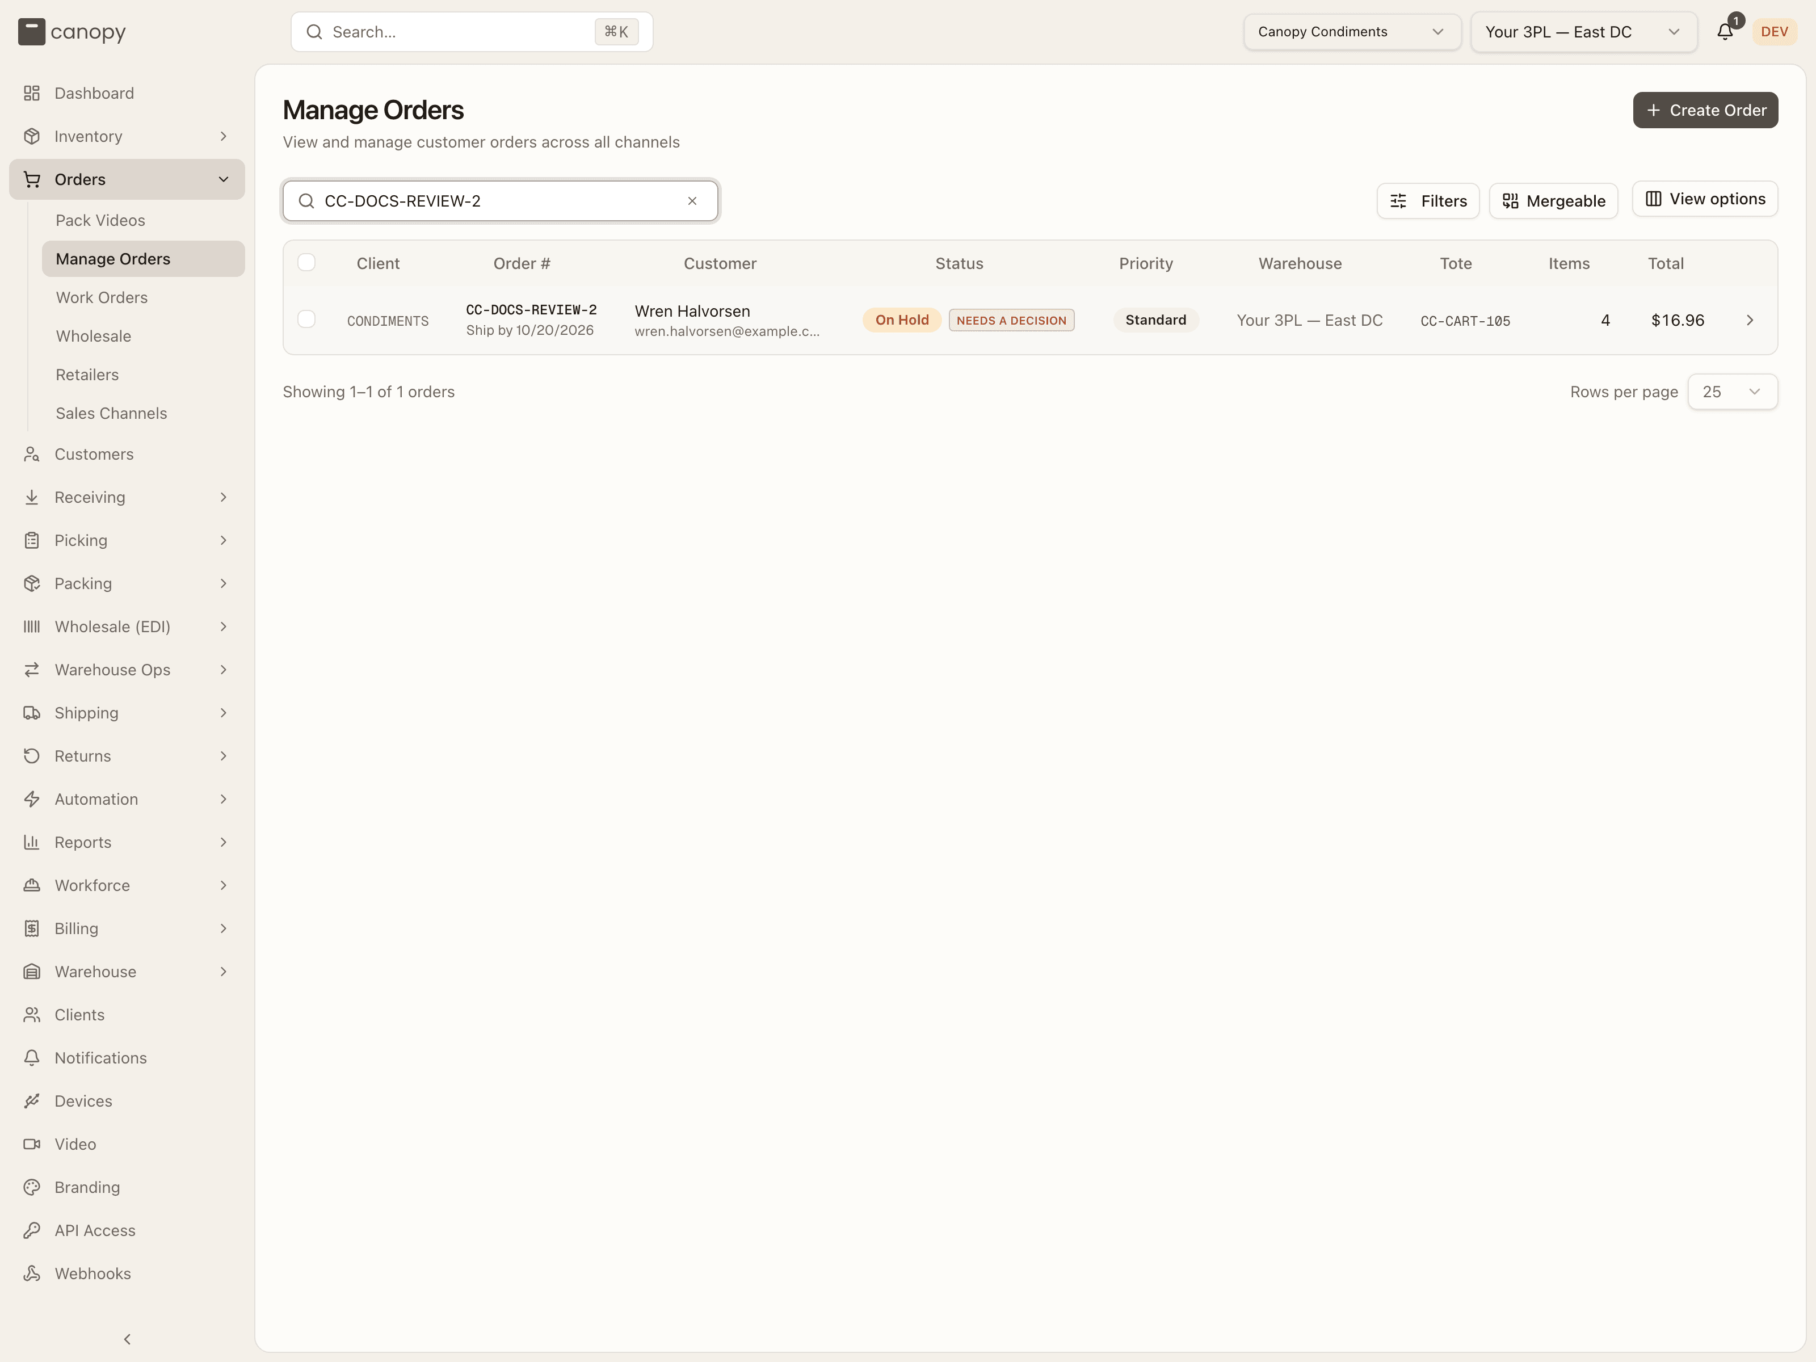The height and width of the screenshot is (1362, 1816).
Task: Click the CC-CART-105 tote cell
Action: [1465, 321]
